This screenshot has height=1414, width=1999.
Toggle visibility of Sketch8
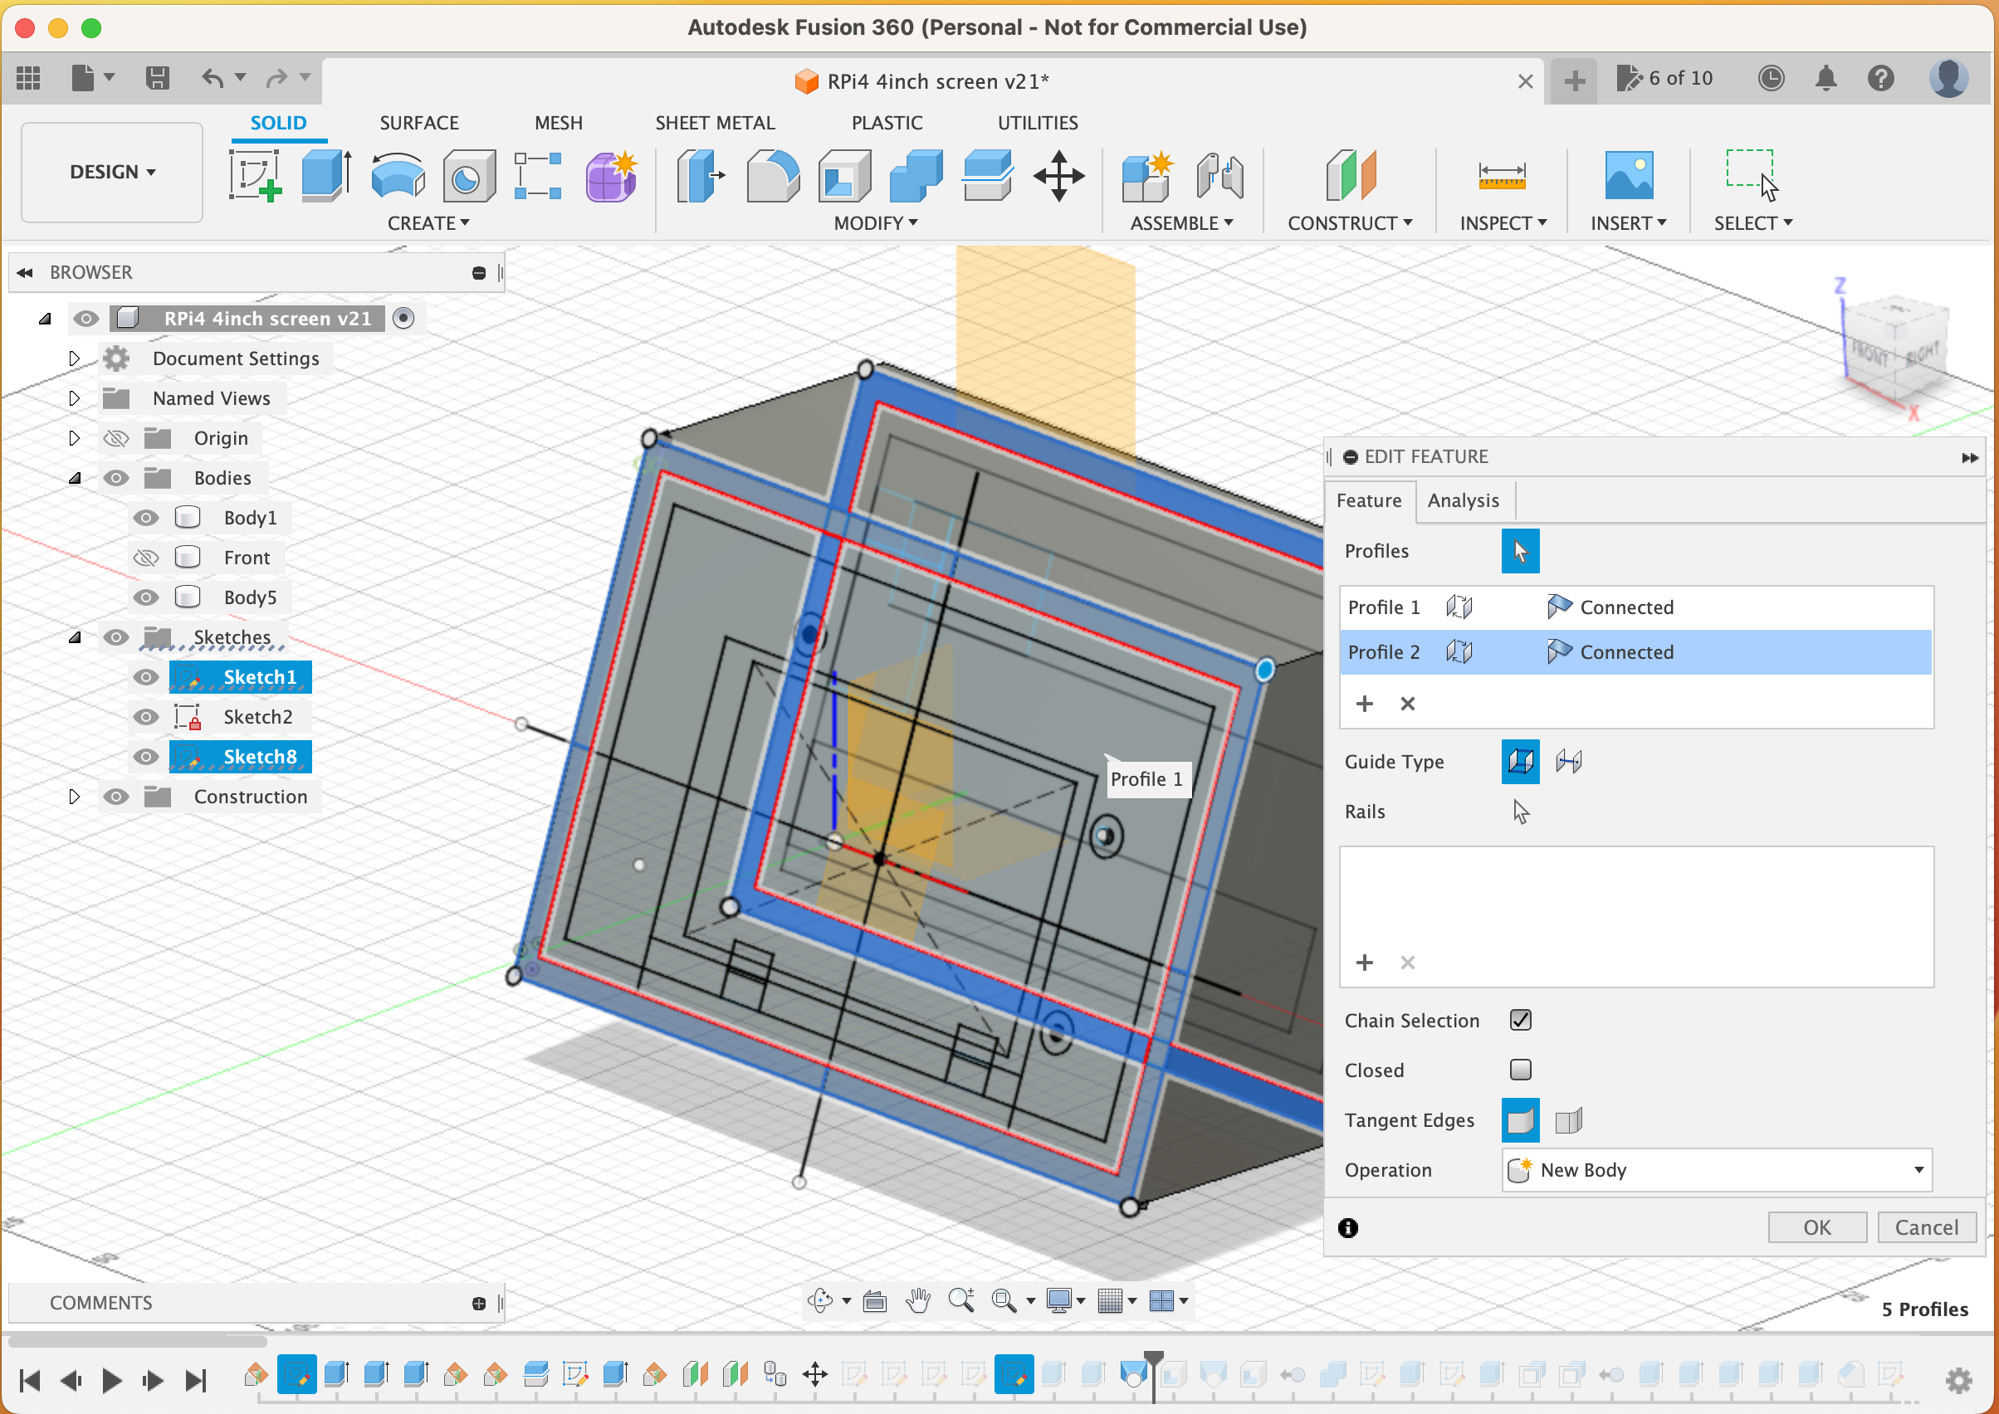pyautogui.click(x=145, y=758)
